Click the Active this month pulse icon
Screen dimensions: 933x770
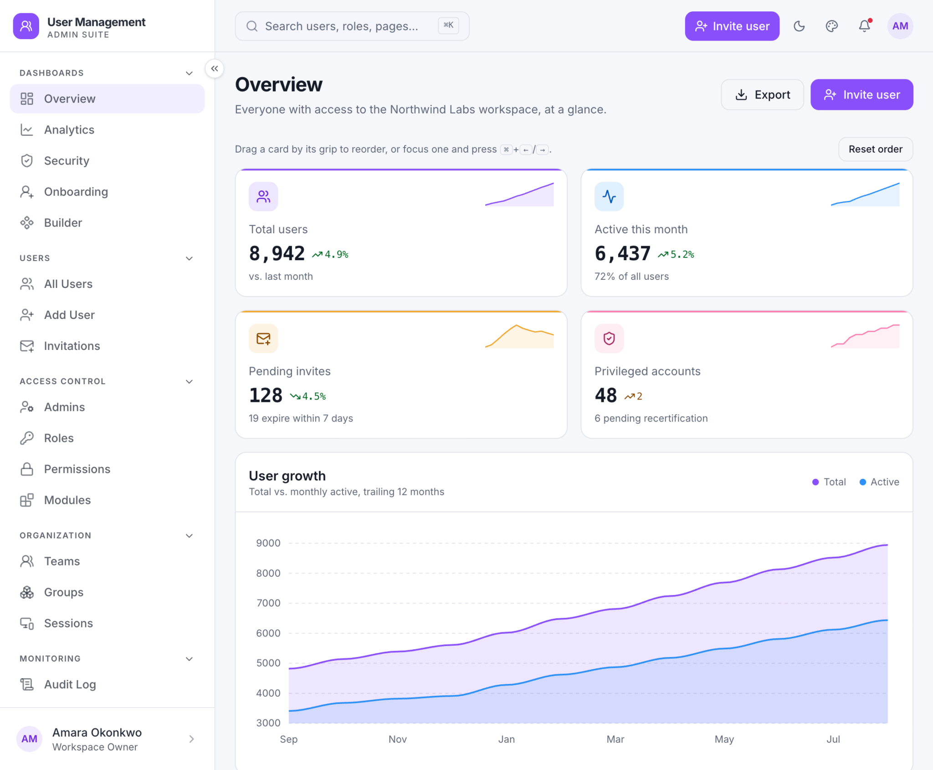click(x=609, y=196)
